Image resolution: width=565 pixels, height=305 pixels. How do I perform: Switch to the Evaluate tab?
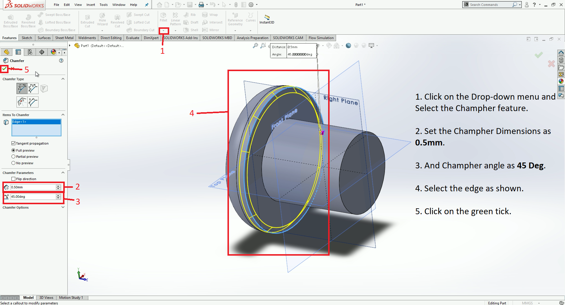[x=133, y=38]
